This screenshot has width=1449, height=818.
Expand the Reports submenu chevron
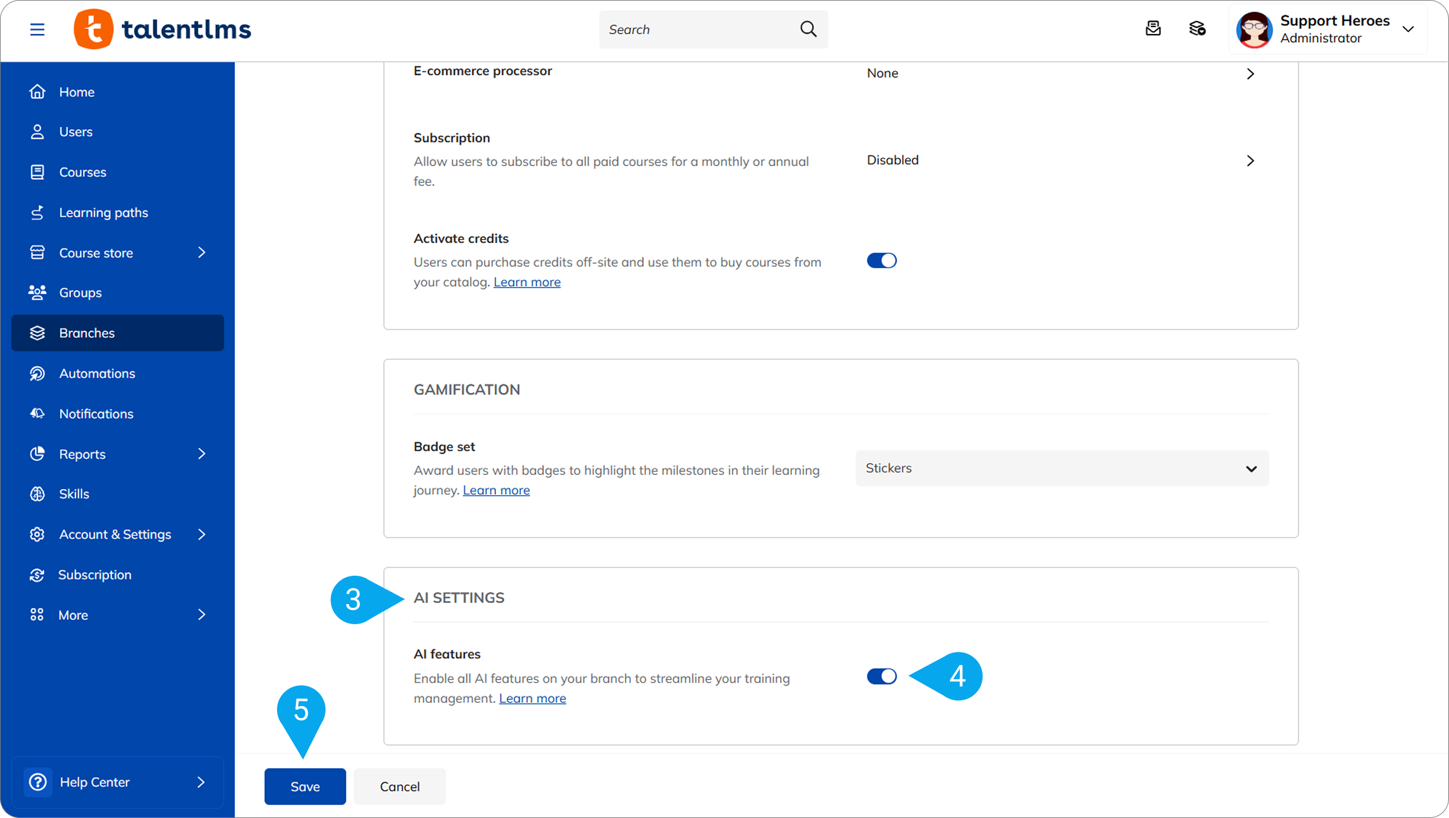click(x=201, y=454)
